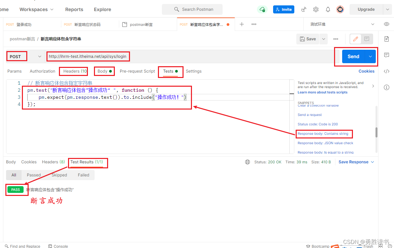Open the code snippet icon in sidebar
The image size is (394, 248).
coord(387,71)
